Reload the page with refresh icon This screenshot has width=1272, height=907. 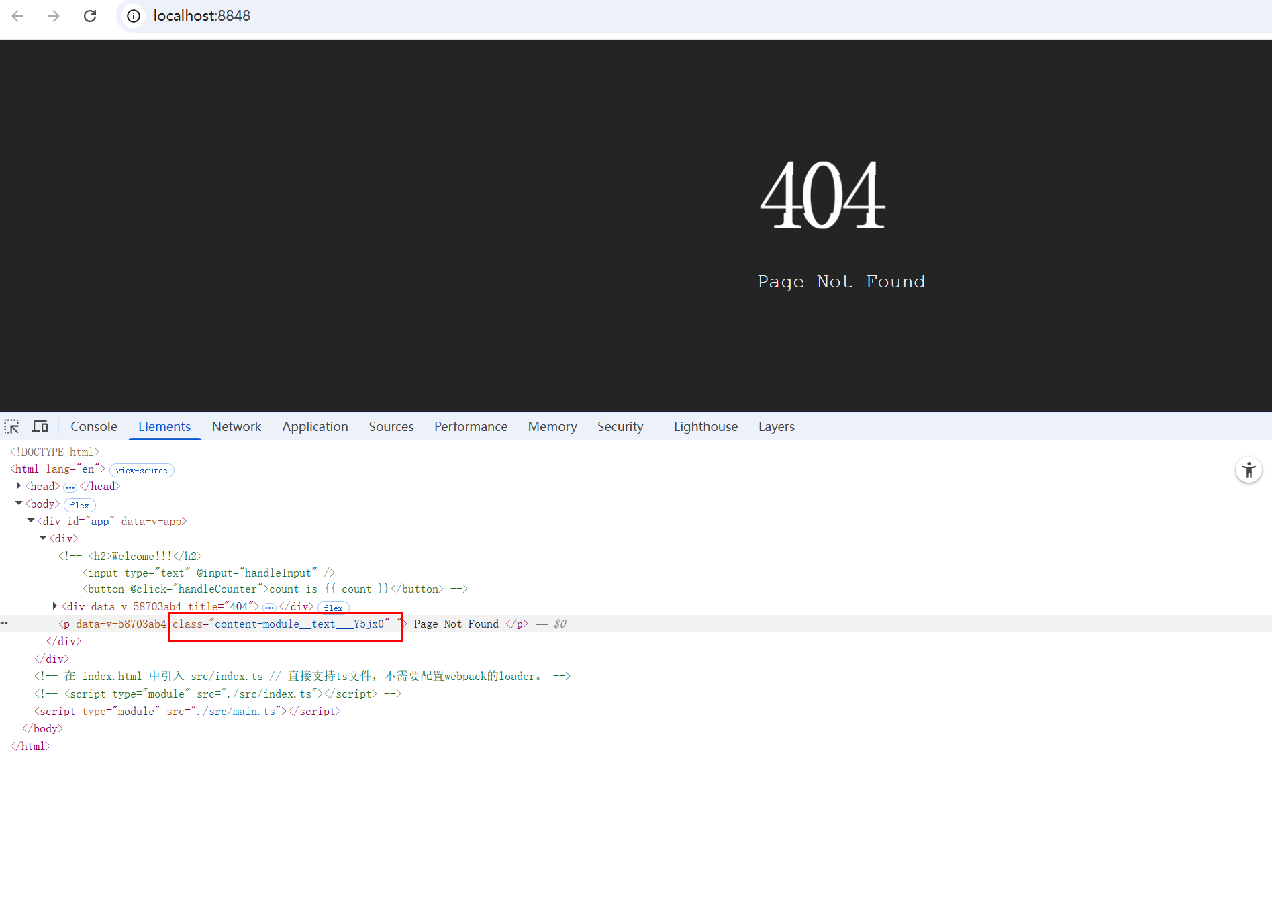tap(90, 16)
